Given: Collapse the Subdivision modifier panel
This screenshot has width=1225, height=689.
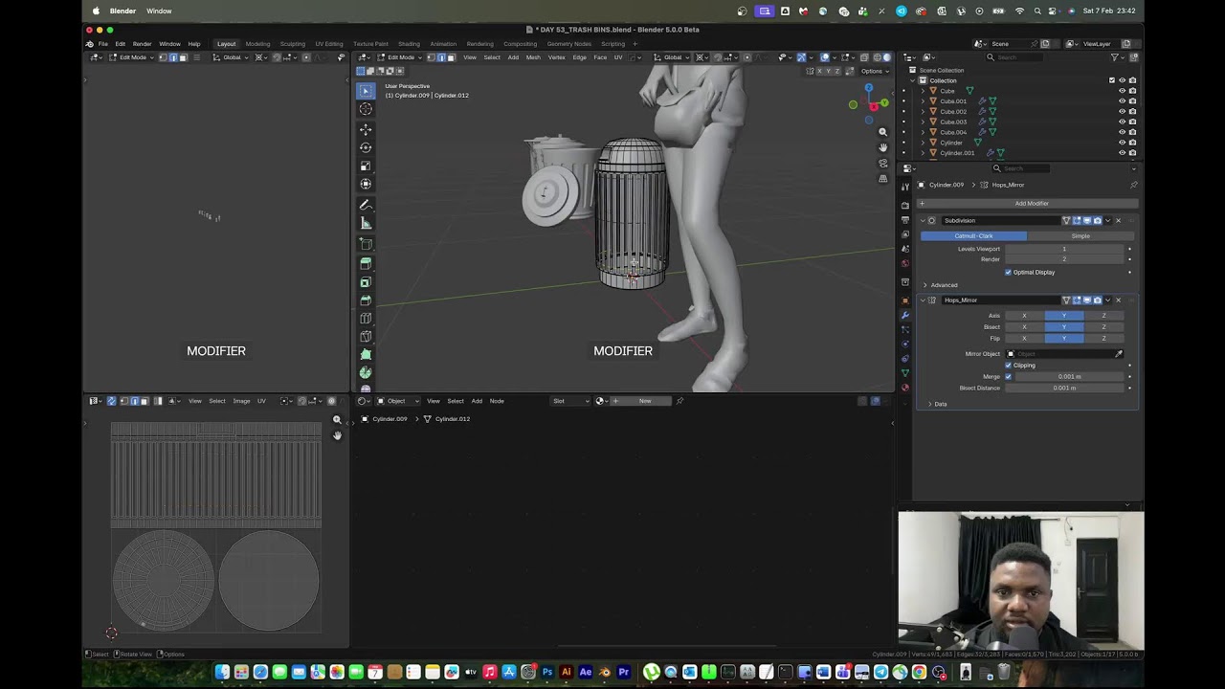Looking at the screenshot, I should [924, 221].
